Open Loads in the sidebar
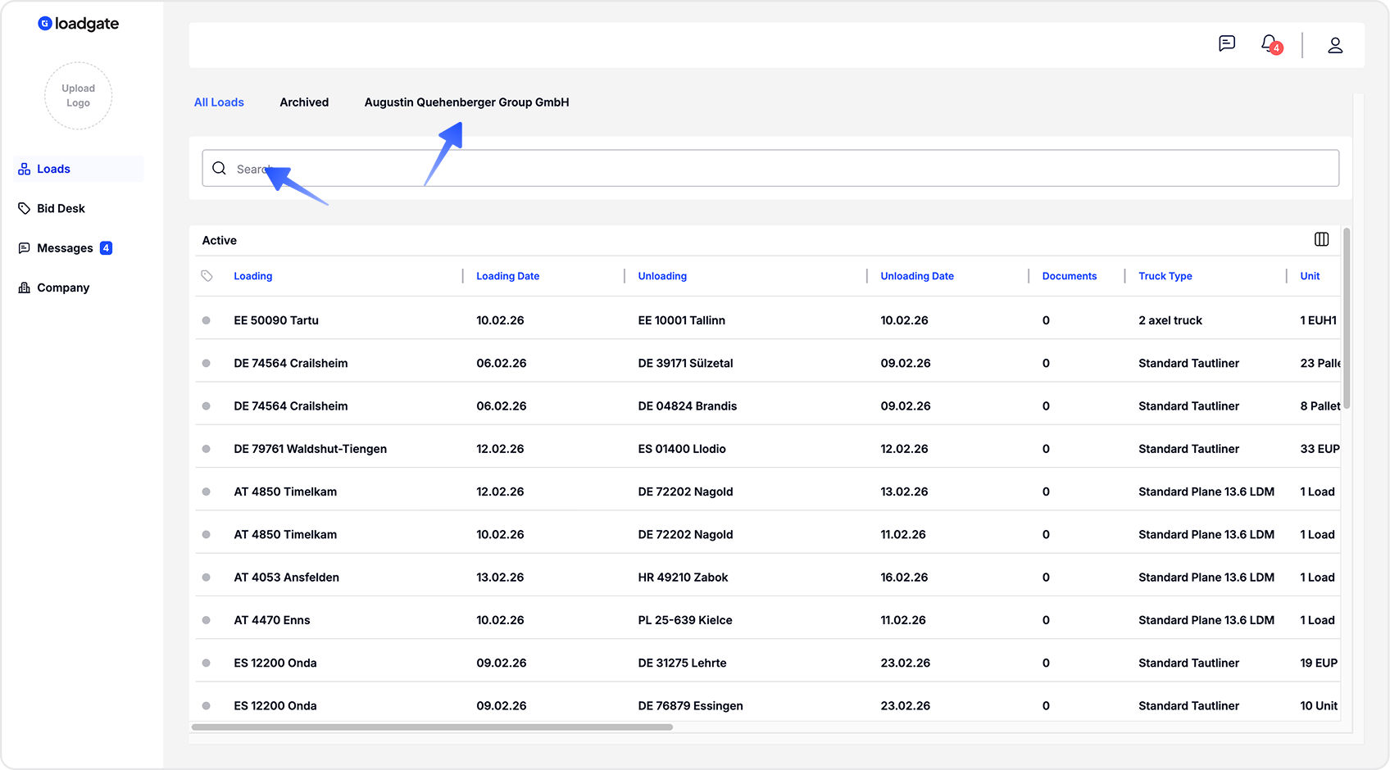1390x770 pixels. click(53, 170)
